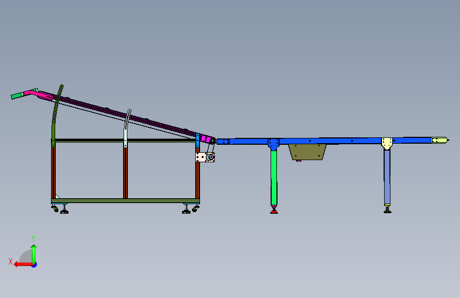
Task: Click the red X axis arrow
Action: pos(23,265)
